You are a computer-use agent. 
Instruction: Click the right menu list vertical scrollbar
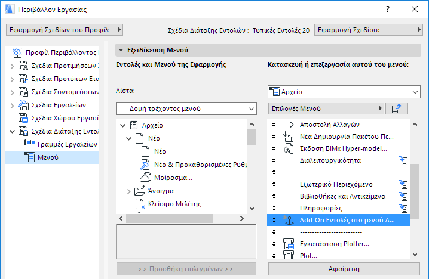[x=415, y=191]
